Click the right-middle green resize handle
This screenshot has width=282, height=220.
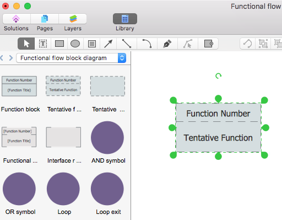(x=265, y=127)
